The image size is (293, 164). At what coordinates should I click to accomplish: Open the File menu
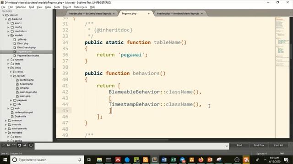[x=3, y=7]
